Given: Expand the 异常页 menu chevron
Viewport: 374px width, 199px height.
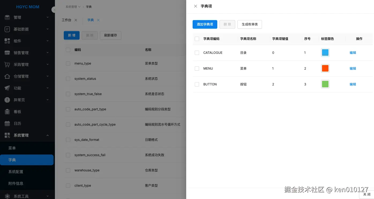Looking at the screenshot, I should click(x=48, y=100).
